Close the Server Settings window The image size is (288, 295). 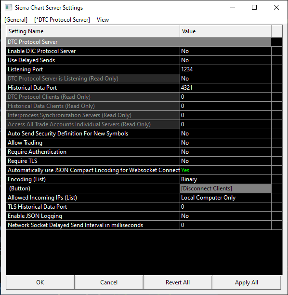pos(276,7)
